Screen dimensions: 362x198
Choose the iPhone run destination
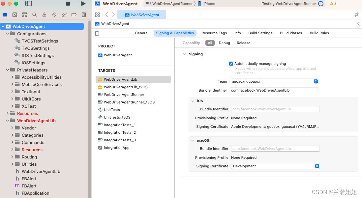[207, 4]
